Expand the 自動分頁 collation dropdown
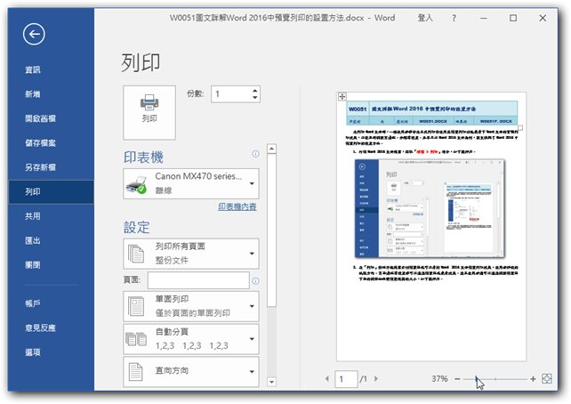The height and width of the screenshot is (404, 571). [191, 339]
